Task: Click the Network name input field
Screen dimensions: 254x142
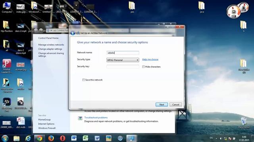Action: point(123,52)
